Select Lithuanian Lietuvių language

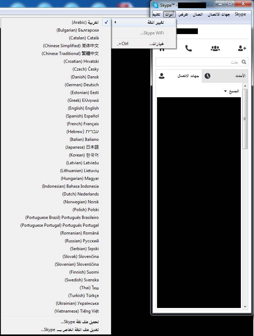tap(56, 171)
